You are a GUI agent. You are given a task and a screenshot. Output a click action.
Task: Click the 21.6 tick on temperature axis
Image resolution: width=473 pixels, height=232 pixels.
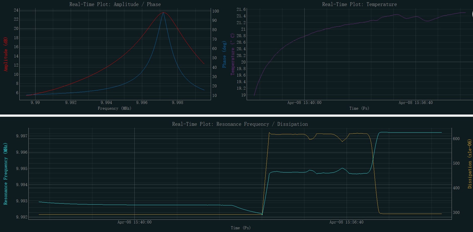241,10
